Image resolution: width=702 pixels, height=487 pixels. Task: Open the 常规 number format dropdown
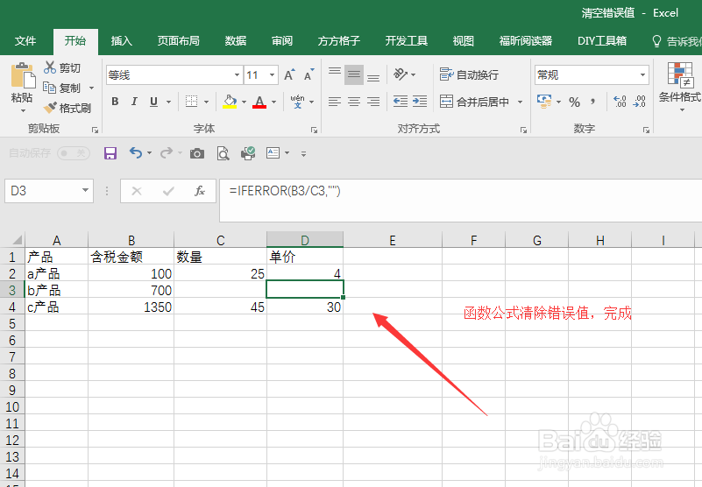point(642,74)
